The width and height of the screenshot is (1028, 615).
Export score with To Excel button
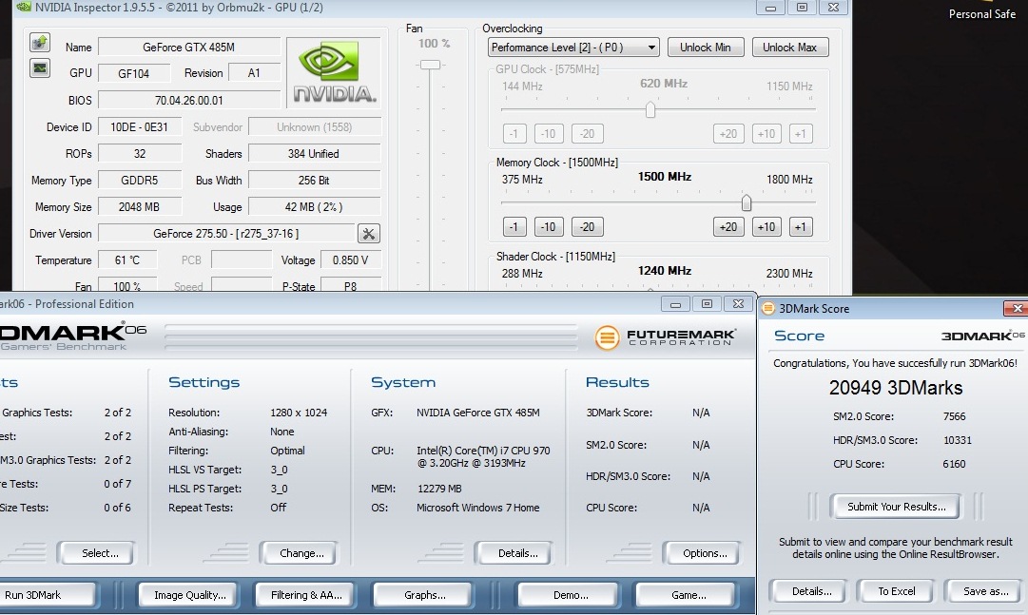click(x=896, y=591)
